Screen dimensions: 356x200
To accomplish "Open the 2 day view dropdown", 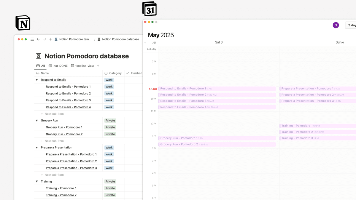I will 351,25.
